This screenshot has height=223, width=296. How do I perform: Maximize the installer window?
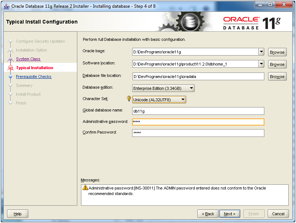[x=270, y=5]
